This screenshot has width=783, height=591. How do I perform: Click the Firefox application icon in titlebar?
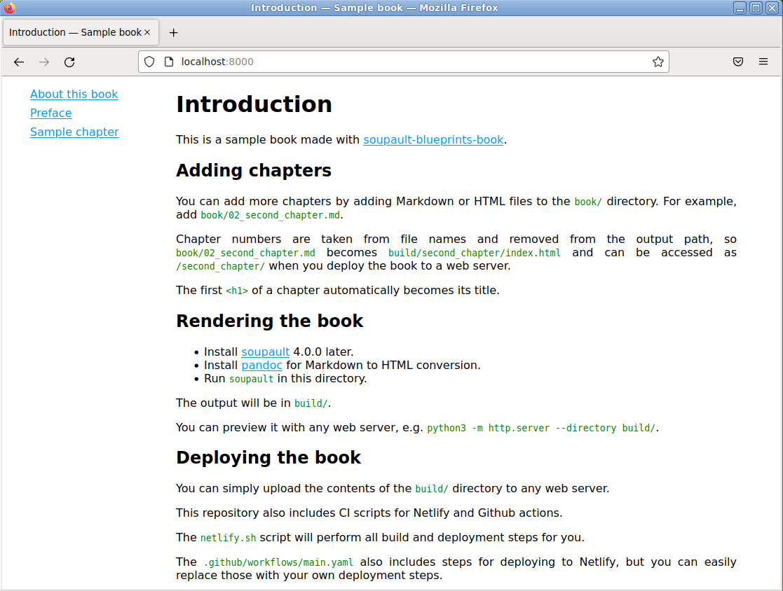[x=9, y=8]
